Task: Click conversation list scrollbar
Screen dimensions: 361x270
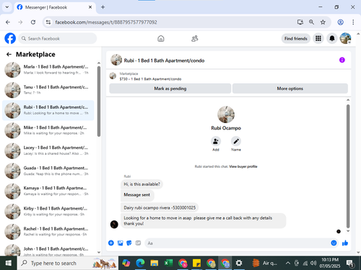Action: (99, 102)
